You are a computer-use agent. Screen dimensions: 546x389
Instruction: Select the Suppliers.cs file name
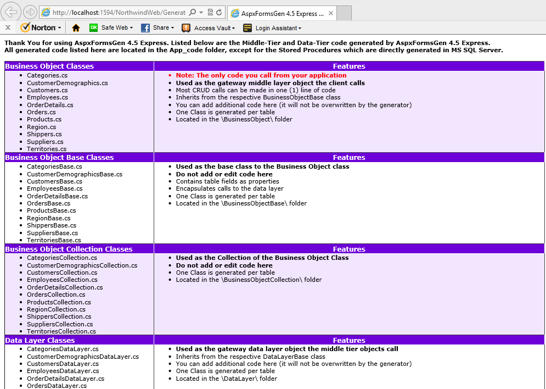tap(45, 142)
